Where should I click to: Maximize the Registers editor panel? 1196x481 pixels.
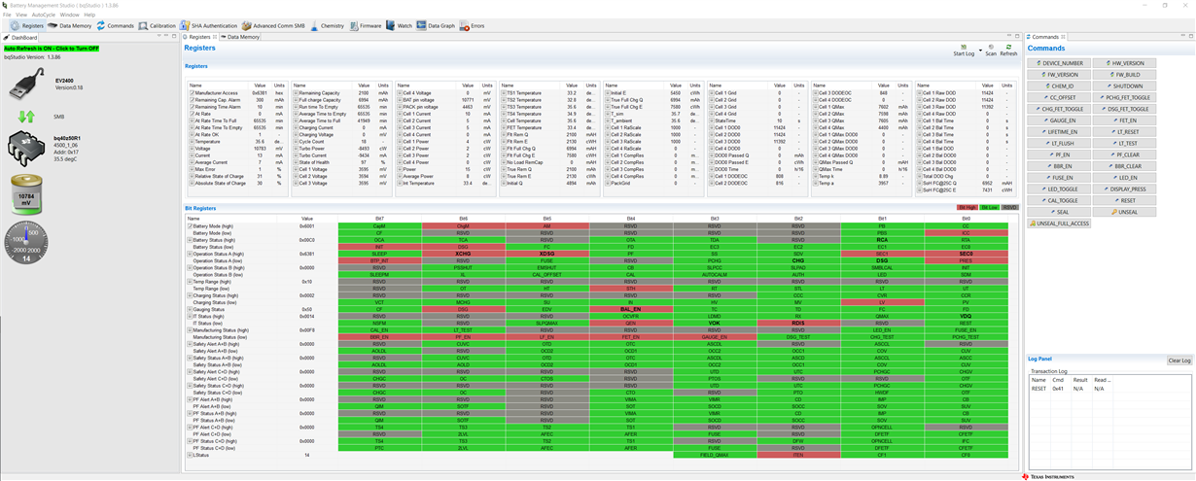tap(1016, 36)
